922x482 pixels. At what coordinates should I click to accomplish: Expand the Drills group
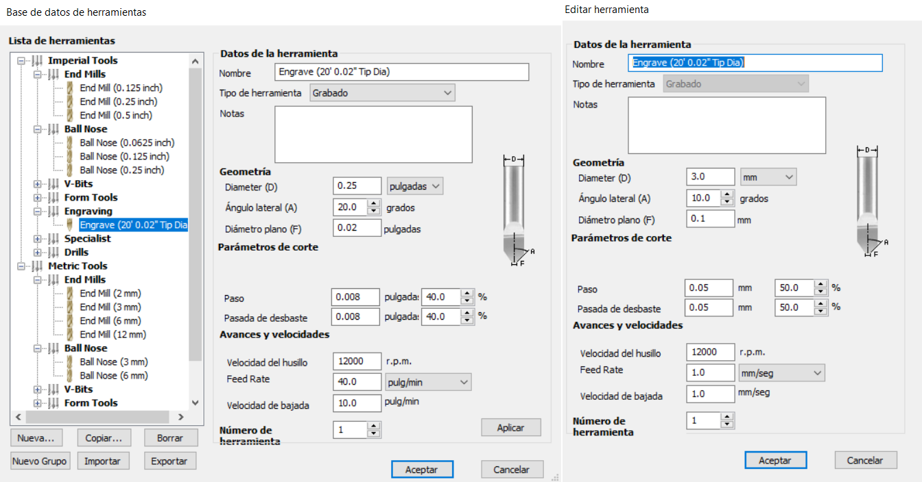pos(37,252)
